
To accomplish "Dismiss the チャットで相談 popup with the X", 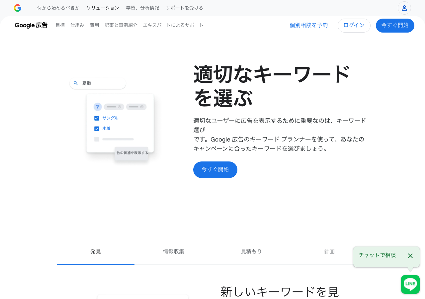I will [x=410, y=256].
